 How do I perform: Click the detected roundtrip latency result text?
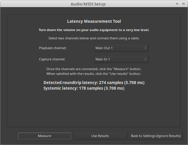coord(94,83)
